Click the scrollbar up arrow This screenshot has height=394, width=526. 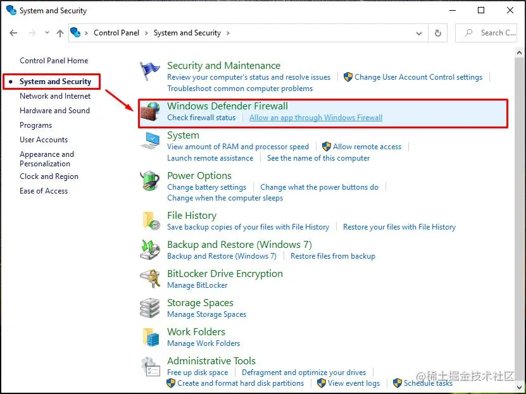pos(519,53)
